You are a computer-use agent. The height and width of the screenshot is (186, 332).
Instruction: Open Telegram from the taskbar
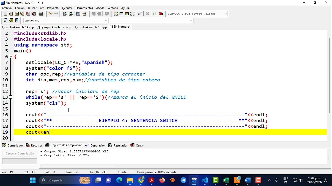pyautogui.click(x=183, y=180)
